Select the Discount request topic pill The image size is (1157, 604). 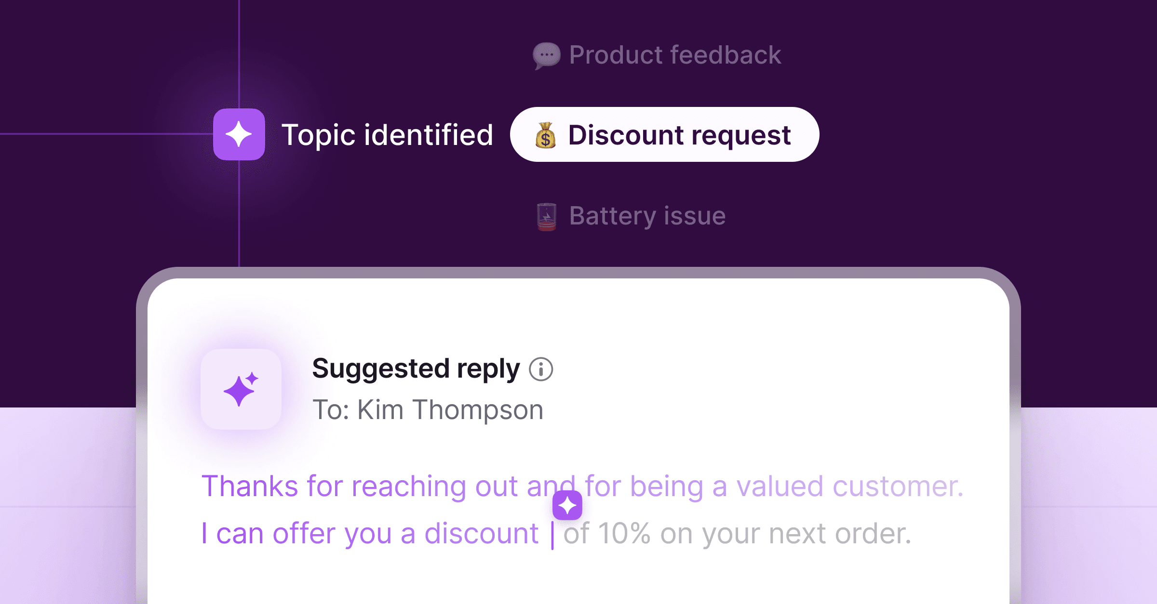664,135
